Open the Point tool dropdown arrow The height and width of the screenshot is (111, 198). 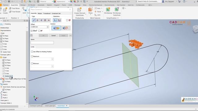coord(102,12)
